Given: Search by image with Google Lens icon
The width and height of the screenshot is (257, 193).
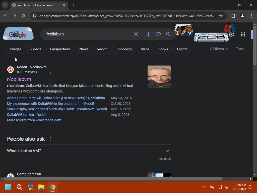Looking at the screenshot, I should coord(158,34).
